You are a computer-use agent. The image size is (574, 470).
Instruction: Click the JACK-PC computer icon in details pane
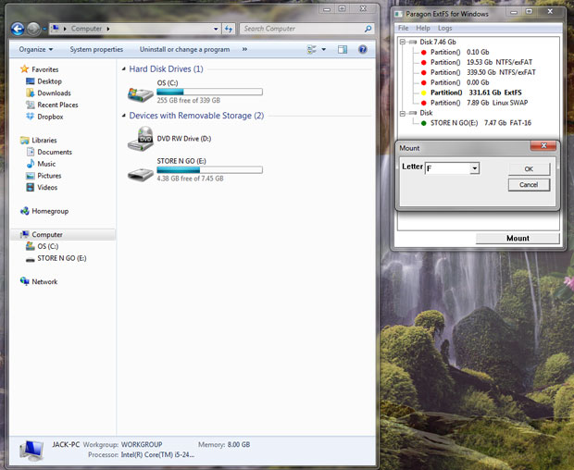tap(31, 451)
